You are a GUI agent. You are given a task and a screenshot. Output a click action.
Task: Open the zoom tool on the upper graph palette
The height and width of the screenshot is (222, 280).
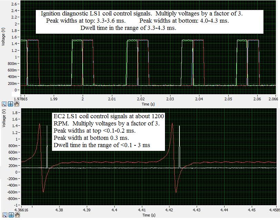[4, 103]
